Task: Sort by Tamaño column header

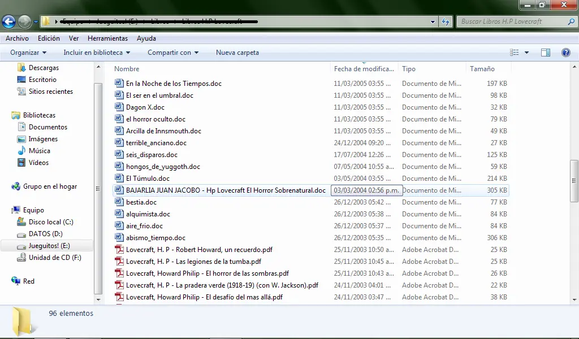Action: pos(482,68)
